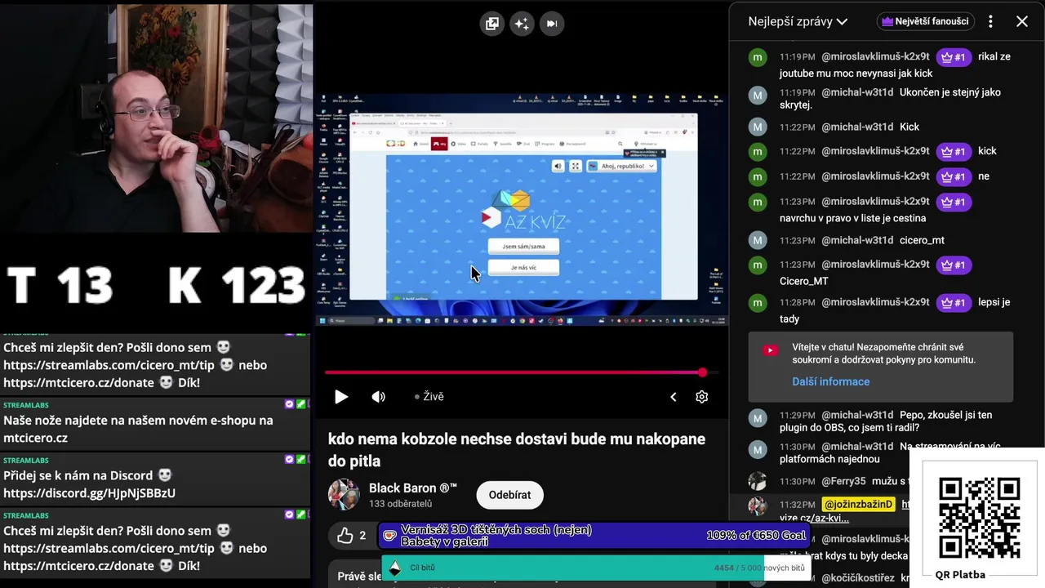The width and height of the screenshot is (1045, 588).
Task: Click the 'navrchu v pravo v liste je cestina' message
Action: click(x=852, y=218)
